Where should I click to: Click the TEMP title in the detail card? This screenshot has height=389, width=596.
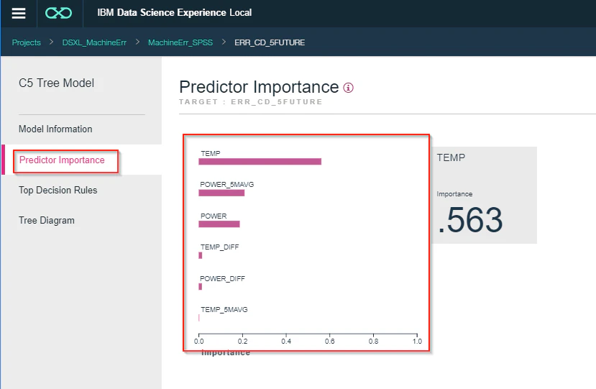tap(451, 157)
